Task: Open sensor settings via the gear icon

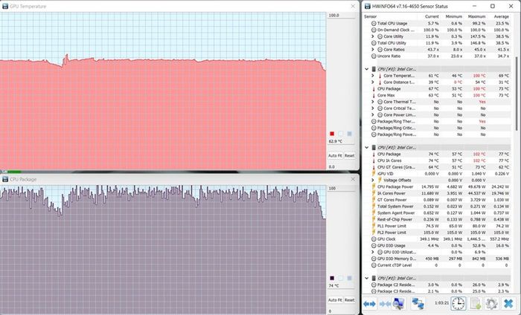Action: [x=491, y=303]
